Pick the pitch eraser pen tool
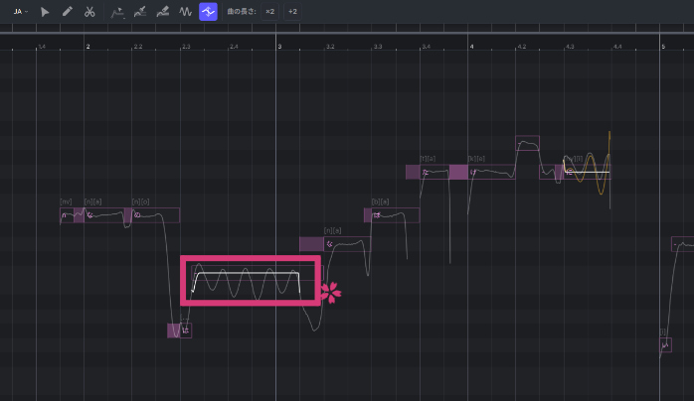694x401 pixels. (x=162, y=12)
